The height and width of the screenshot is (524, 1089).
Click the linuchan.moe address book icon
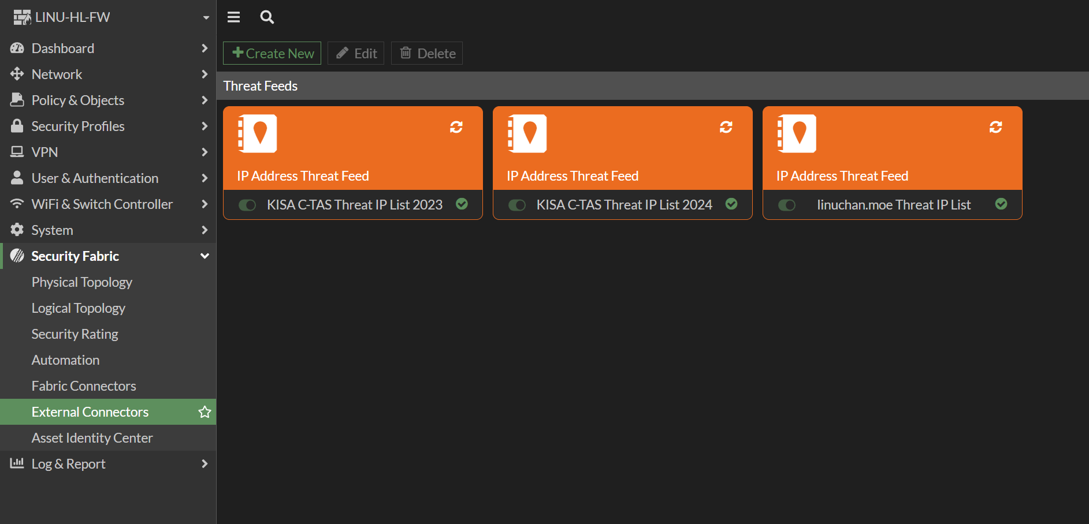pyautogui.click(x=797, y=133)
